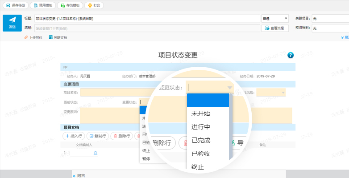349x178 pixels.
Task: Click 查看流程 view workflow button
Action: pyautogui.click(x=274, y=28)
